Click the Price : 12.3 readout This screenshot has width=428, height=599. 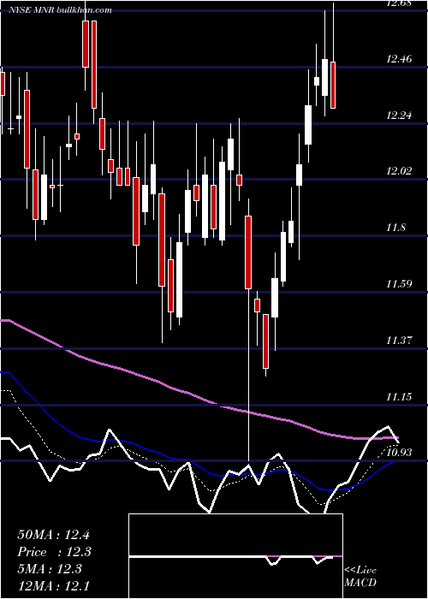point(54,552)
